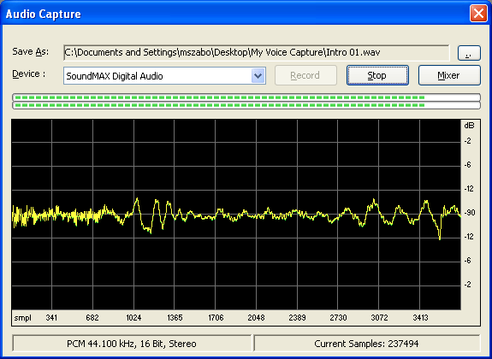
Task: Click the Device label
Action: (x=28, y=74)
